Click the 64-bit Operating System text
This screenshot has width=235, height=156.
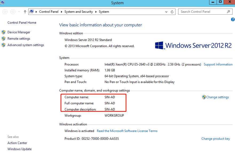point(137,76)
